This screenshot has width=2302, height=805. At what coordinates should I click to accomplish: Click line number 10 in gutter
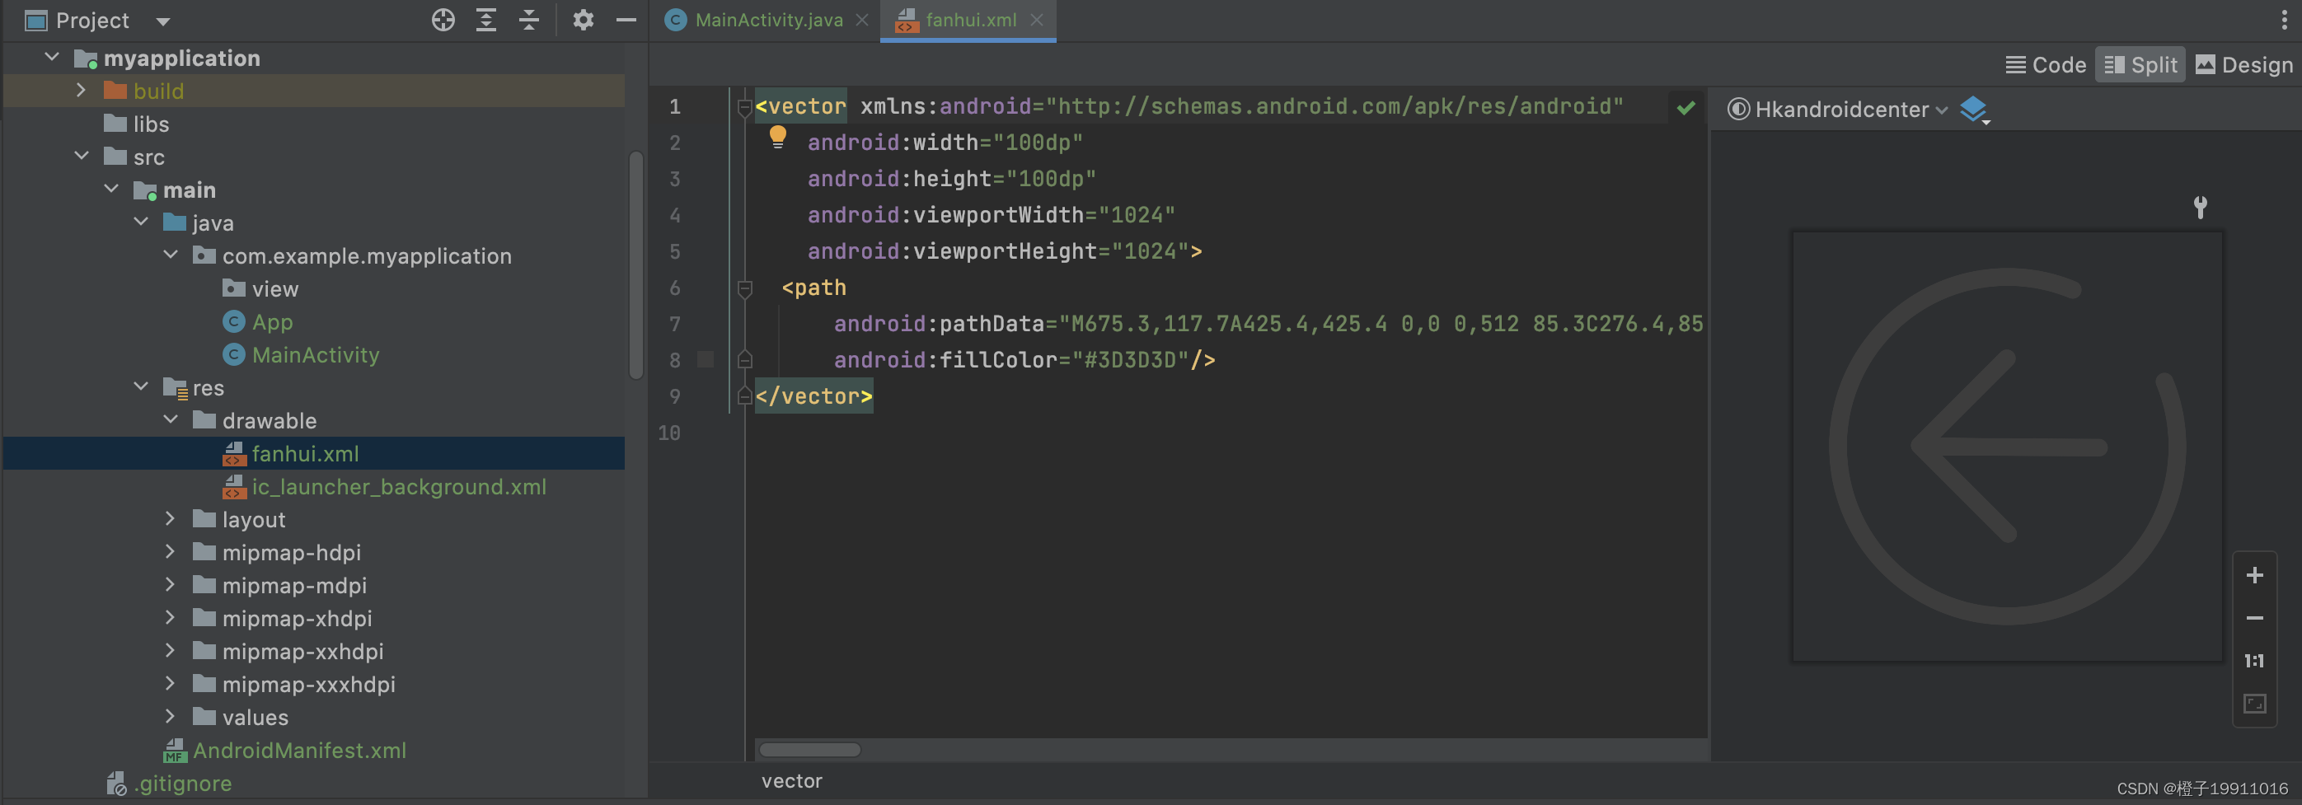[668, 433]
